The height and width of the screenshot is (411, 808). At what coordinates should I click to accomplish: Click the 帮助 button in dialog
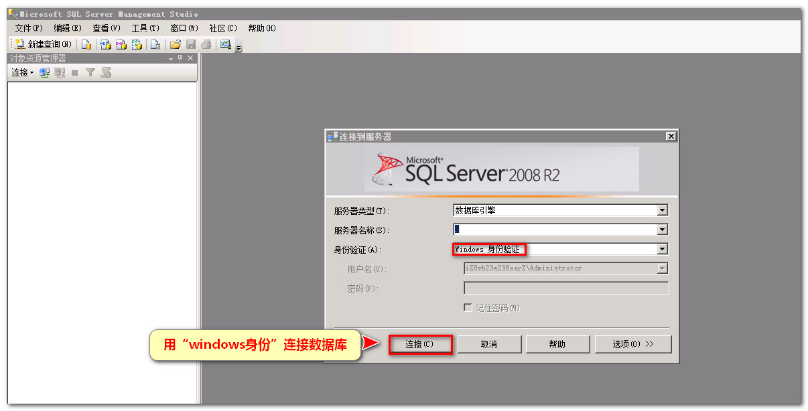[x=557, y=344]
